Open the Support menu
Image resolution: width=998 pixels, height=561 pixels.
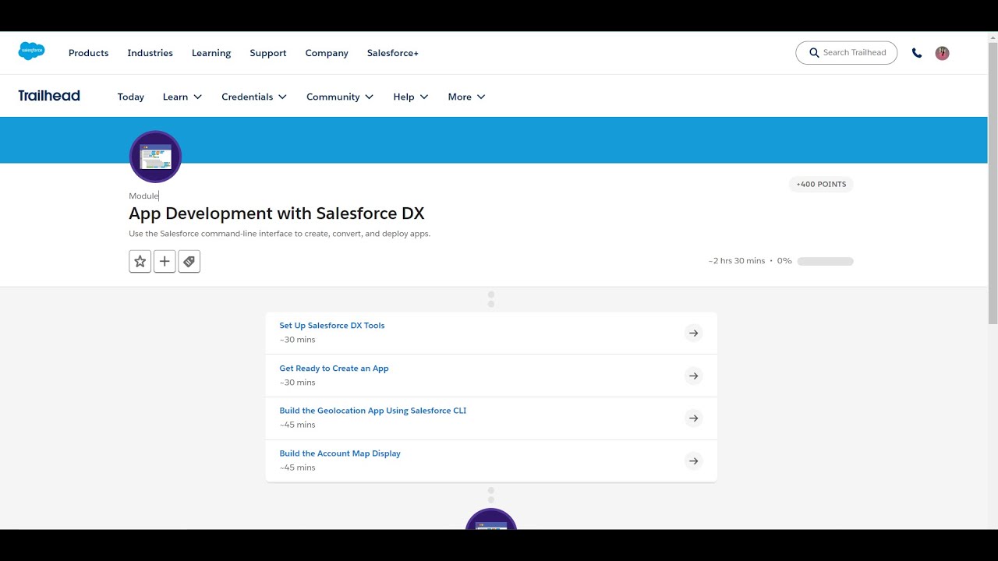268,53
